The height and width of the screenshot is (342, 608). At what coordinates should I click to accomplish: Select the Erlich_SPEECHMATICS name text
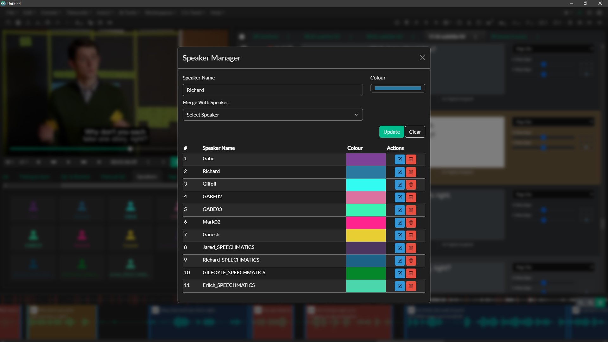pos(229,285)
